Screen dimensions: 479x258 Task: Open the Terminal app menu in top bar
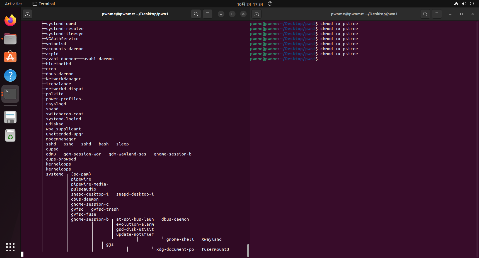pyautogui.click(x=44, y=4)
